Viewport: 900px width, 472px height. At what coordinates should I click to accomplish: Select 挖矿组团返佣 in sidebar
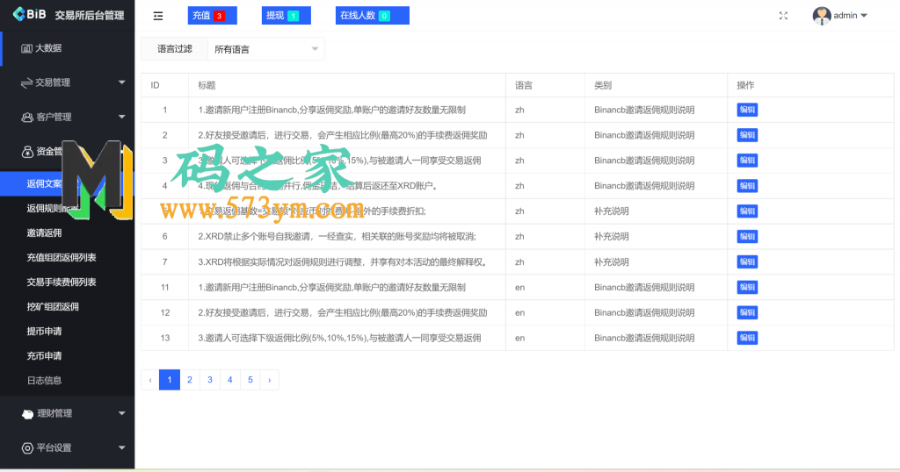pyautogui.click(x=53, y=307)
